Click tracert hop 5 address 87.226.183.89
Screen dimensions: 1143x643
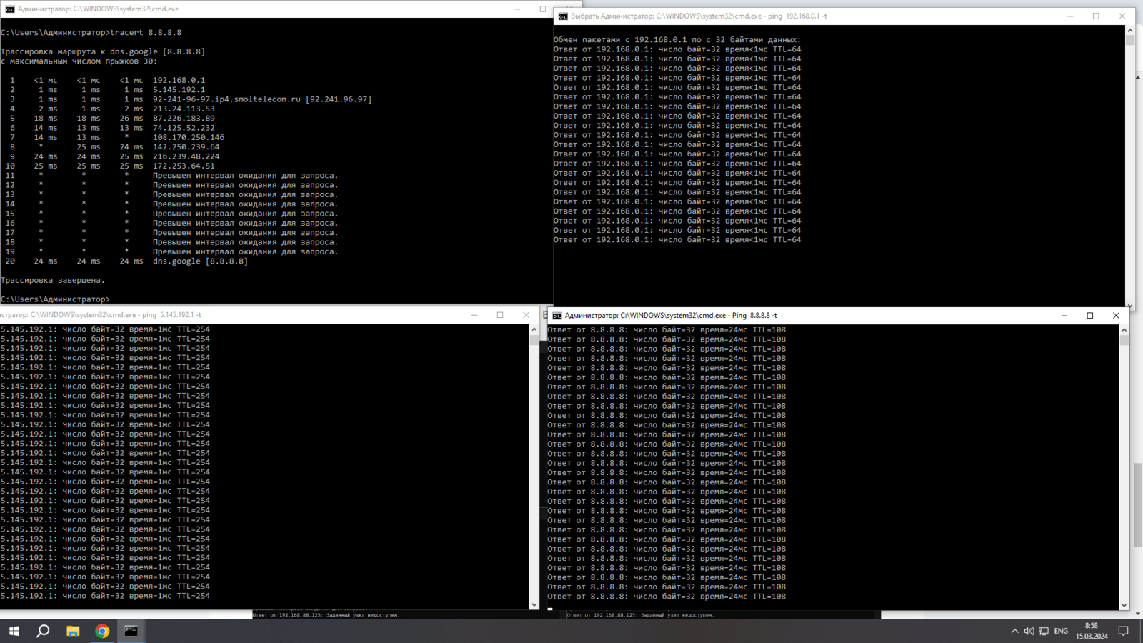click(x=184, y=119)
